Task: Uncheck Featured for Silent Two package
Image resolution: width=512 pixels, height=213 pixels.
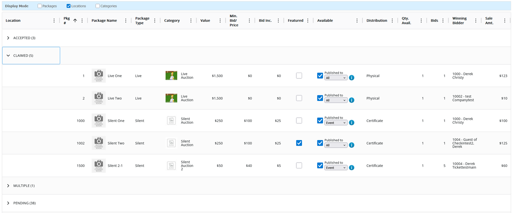Action: 299,143
